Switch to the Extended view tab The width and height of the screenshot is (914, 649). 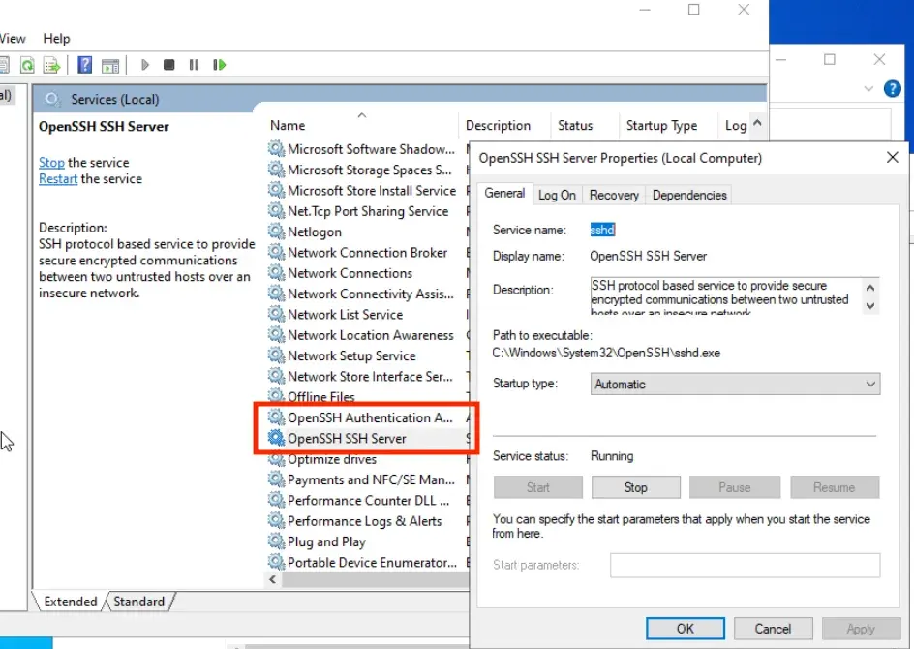coord(71,602)
